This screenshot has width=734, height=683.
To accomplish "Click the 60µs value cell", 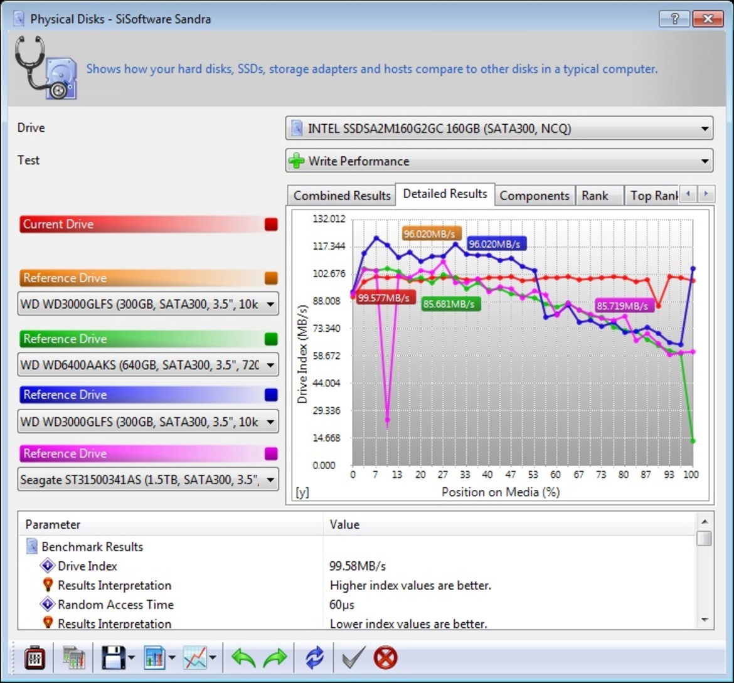I will point(342,604).
